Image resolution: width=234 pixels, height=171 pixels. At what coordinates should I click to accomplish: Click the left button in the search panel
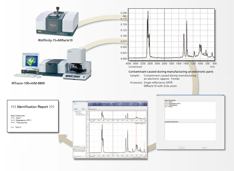coord(76,108)
